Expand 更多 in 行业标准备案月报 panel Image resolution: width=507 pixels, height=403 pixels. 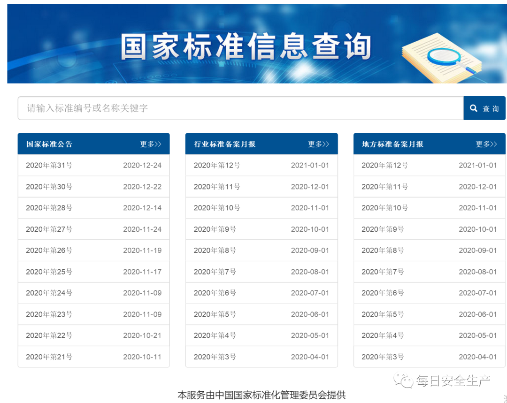(x=318, y=144)
